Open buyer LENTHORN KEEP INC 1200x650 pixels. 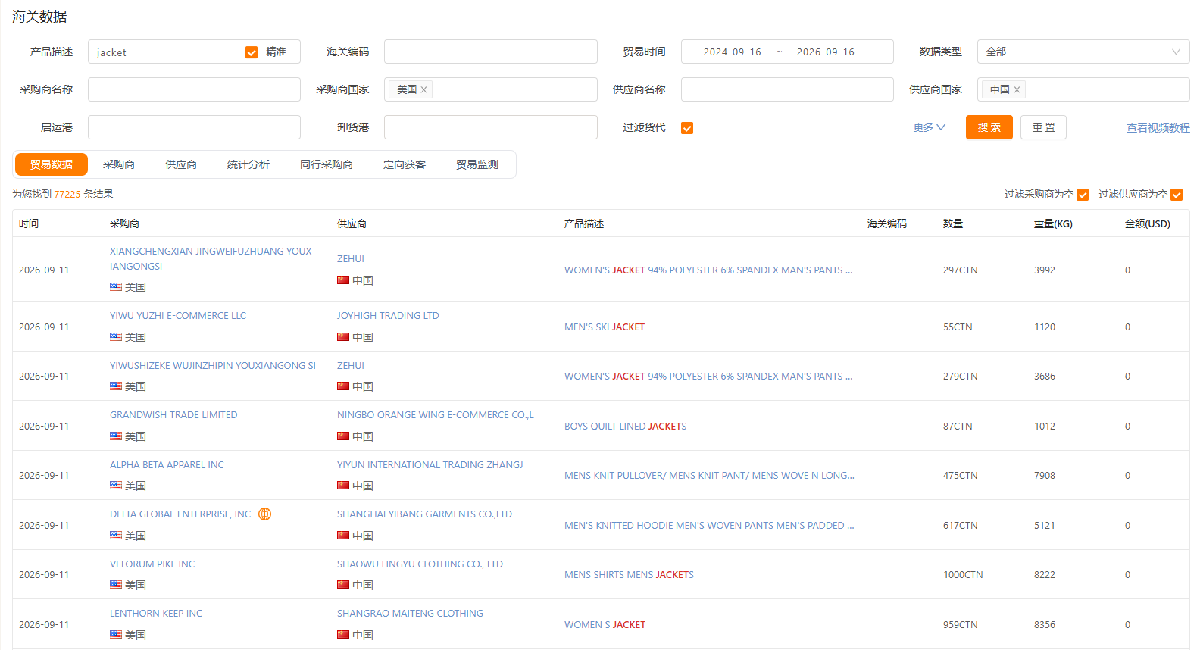(x=156, y=614)
